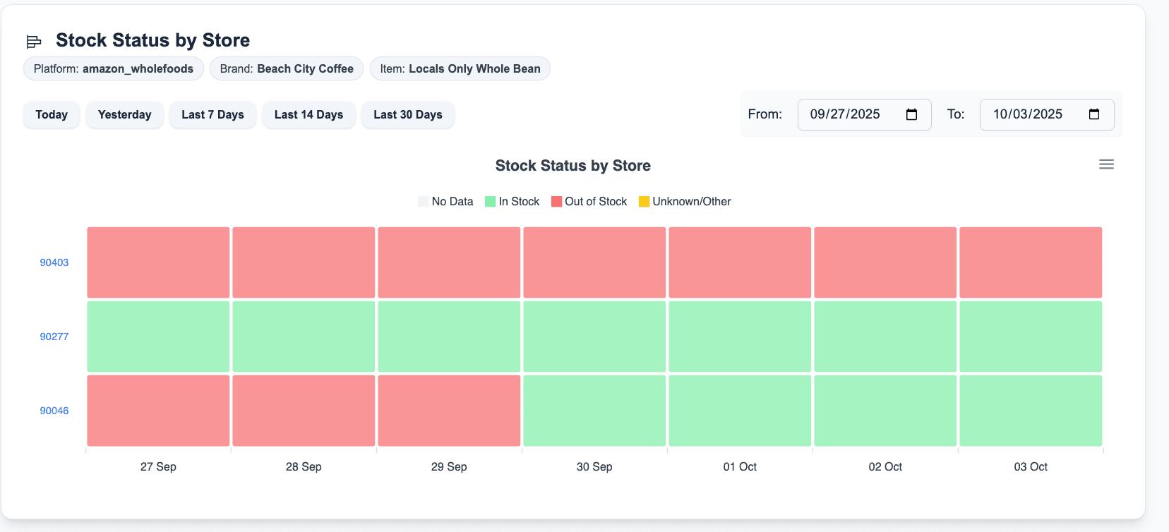Select the Yesterday date range button
This screenshot has height=532, width=1169.
[x=124, y=115]
